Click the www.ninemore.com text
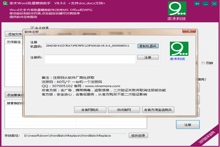This screenshot has height=147, width=220. [x=103, y=86]
